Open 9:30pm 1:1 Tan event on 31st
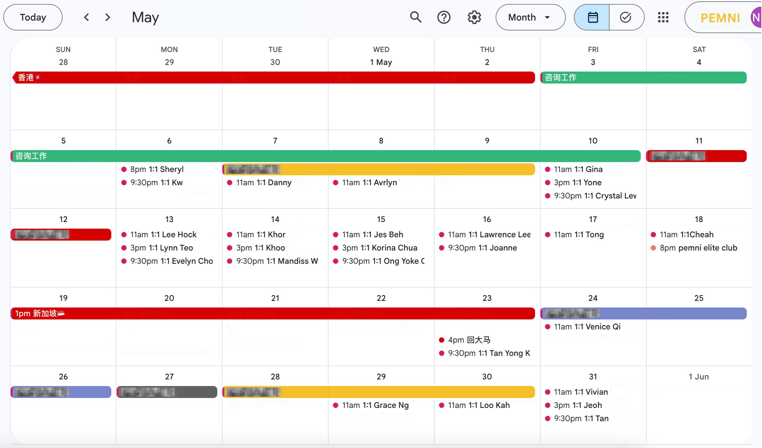Image resolution: width=762 pixels, height=448 pixels. (577, 419)
